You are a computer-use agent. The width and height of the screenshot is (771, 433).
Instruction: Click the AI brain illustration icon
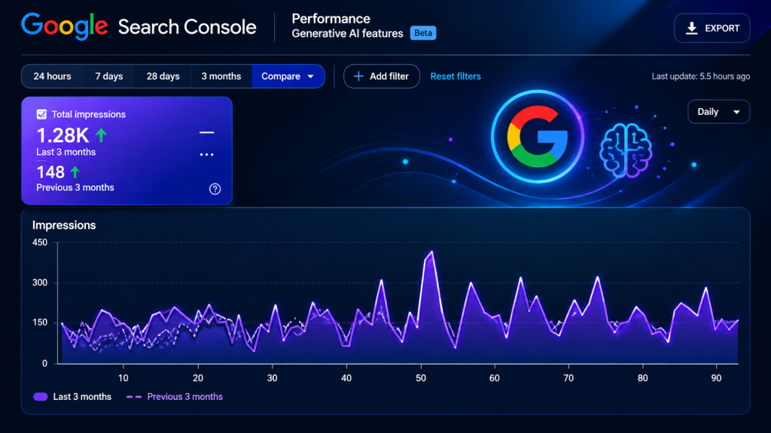[626, 150]
